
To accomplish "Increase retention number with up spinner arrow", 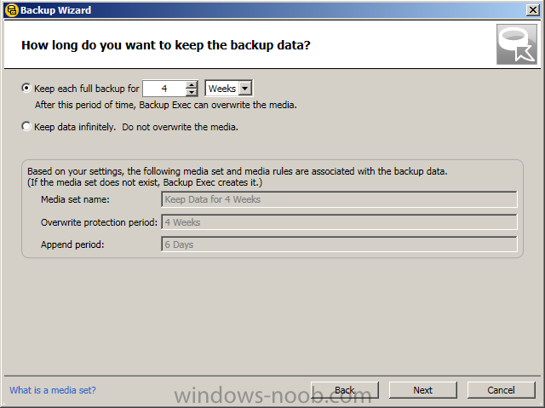I will [191, 85].
